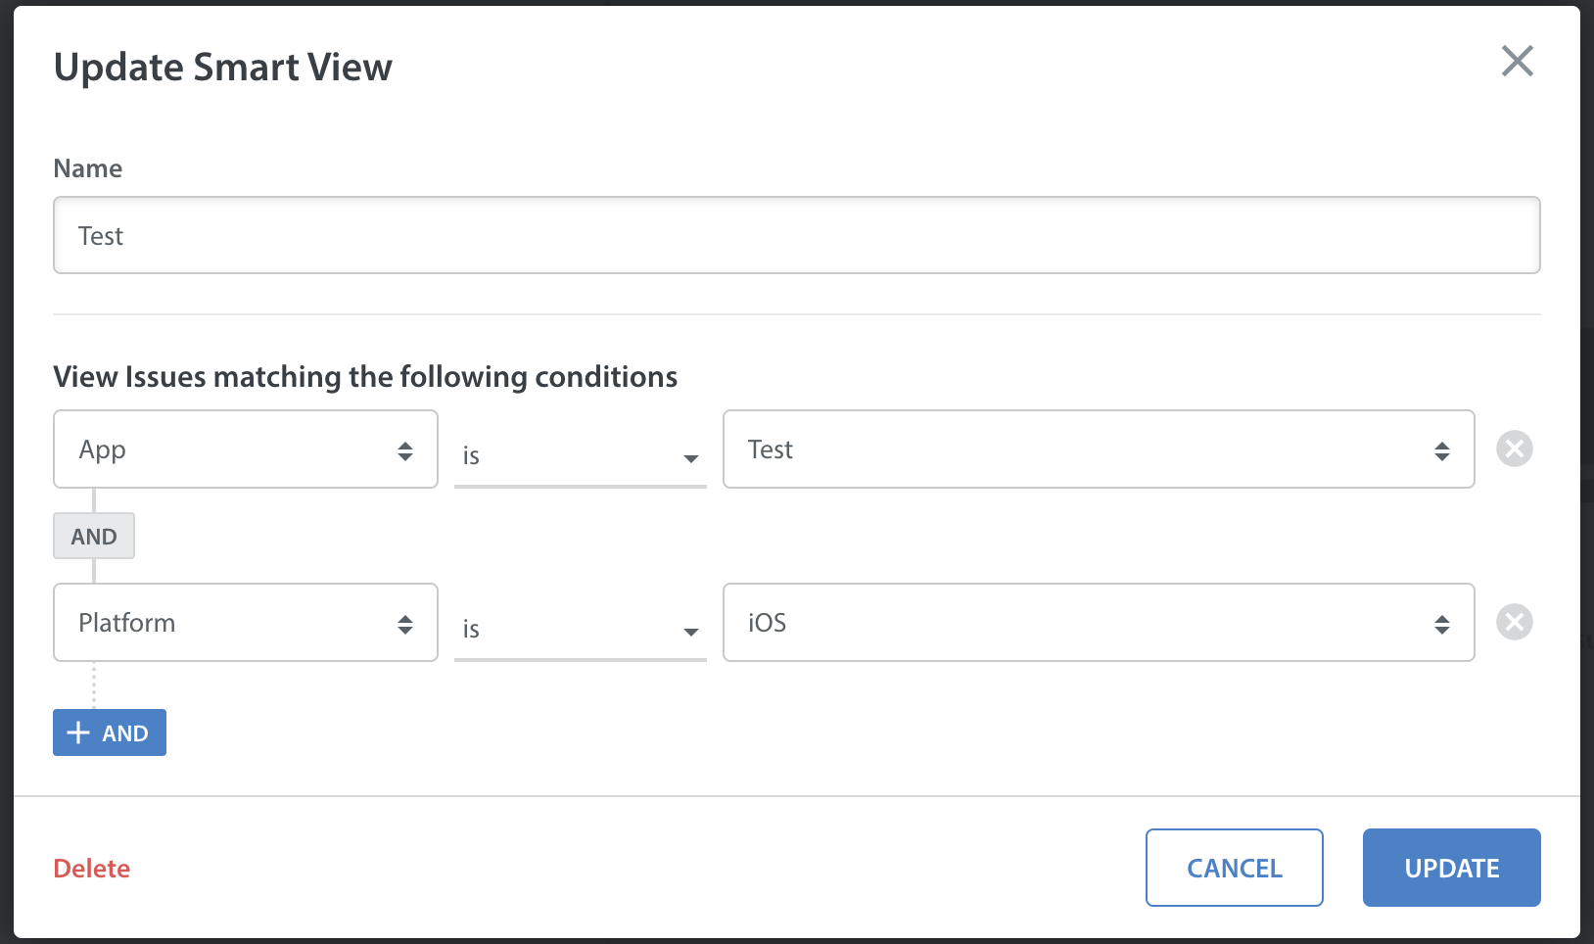
Task: Click the dark backdrop outside the dialog
Action: [x=6, y=470]
